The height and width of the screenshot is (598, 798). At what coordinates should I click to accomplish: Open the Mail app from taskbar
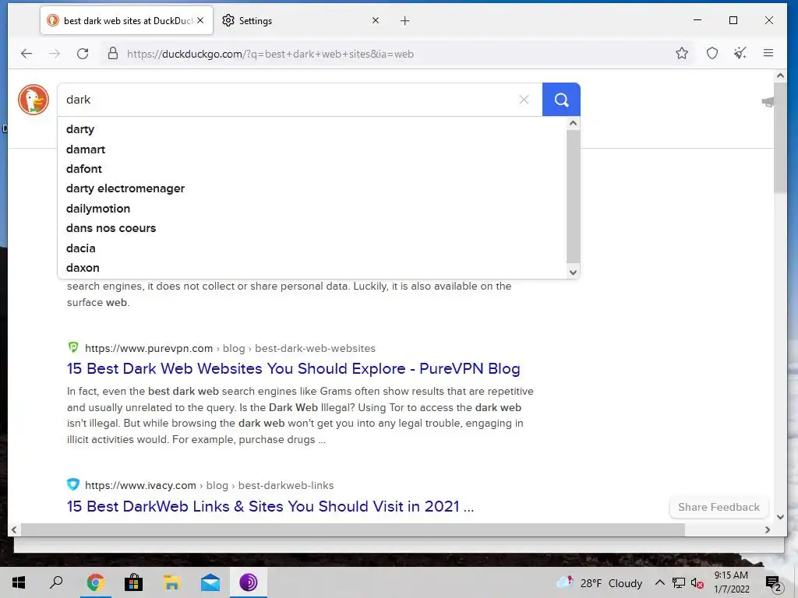coord(210,582)
